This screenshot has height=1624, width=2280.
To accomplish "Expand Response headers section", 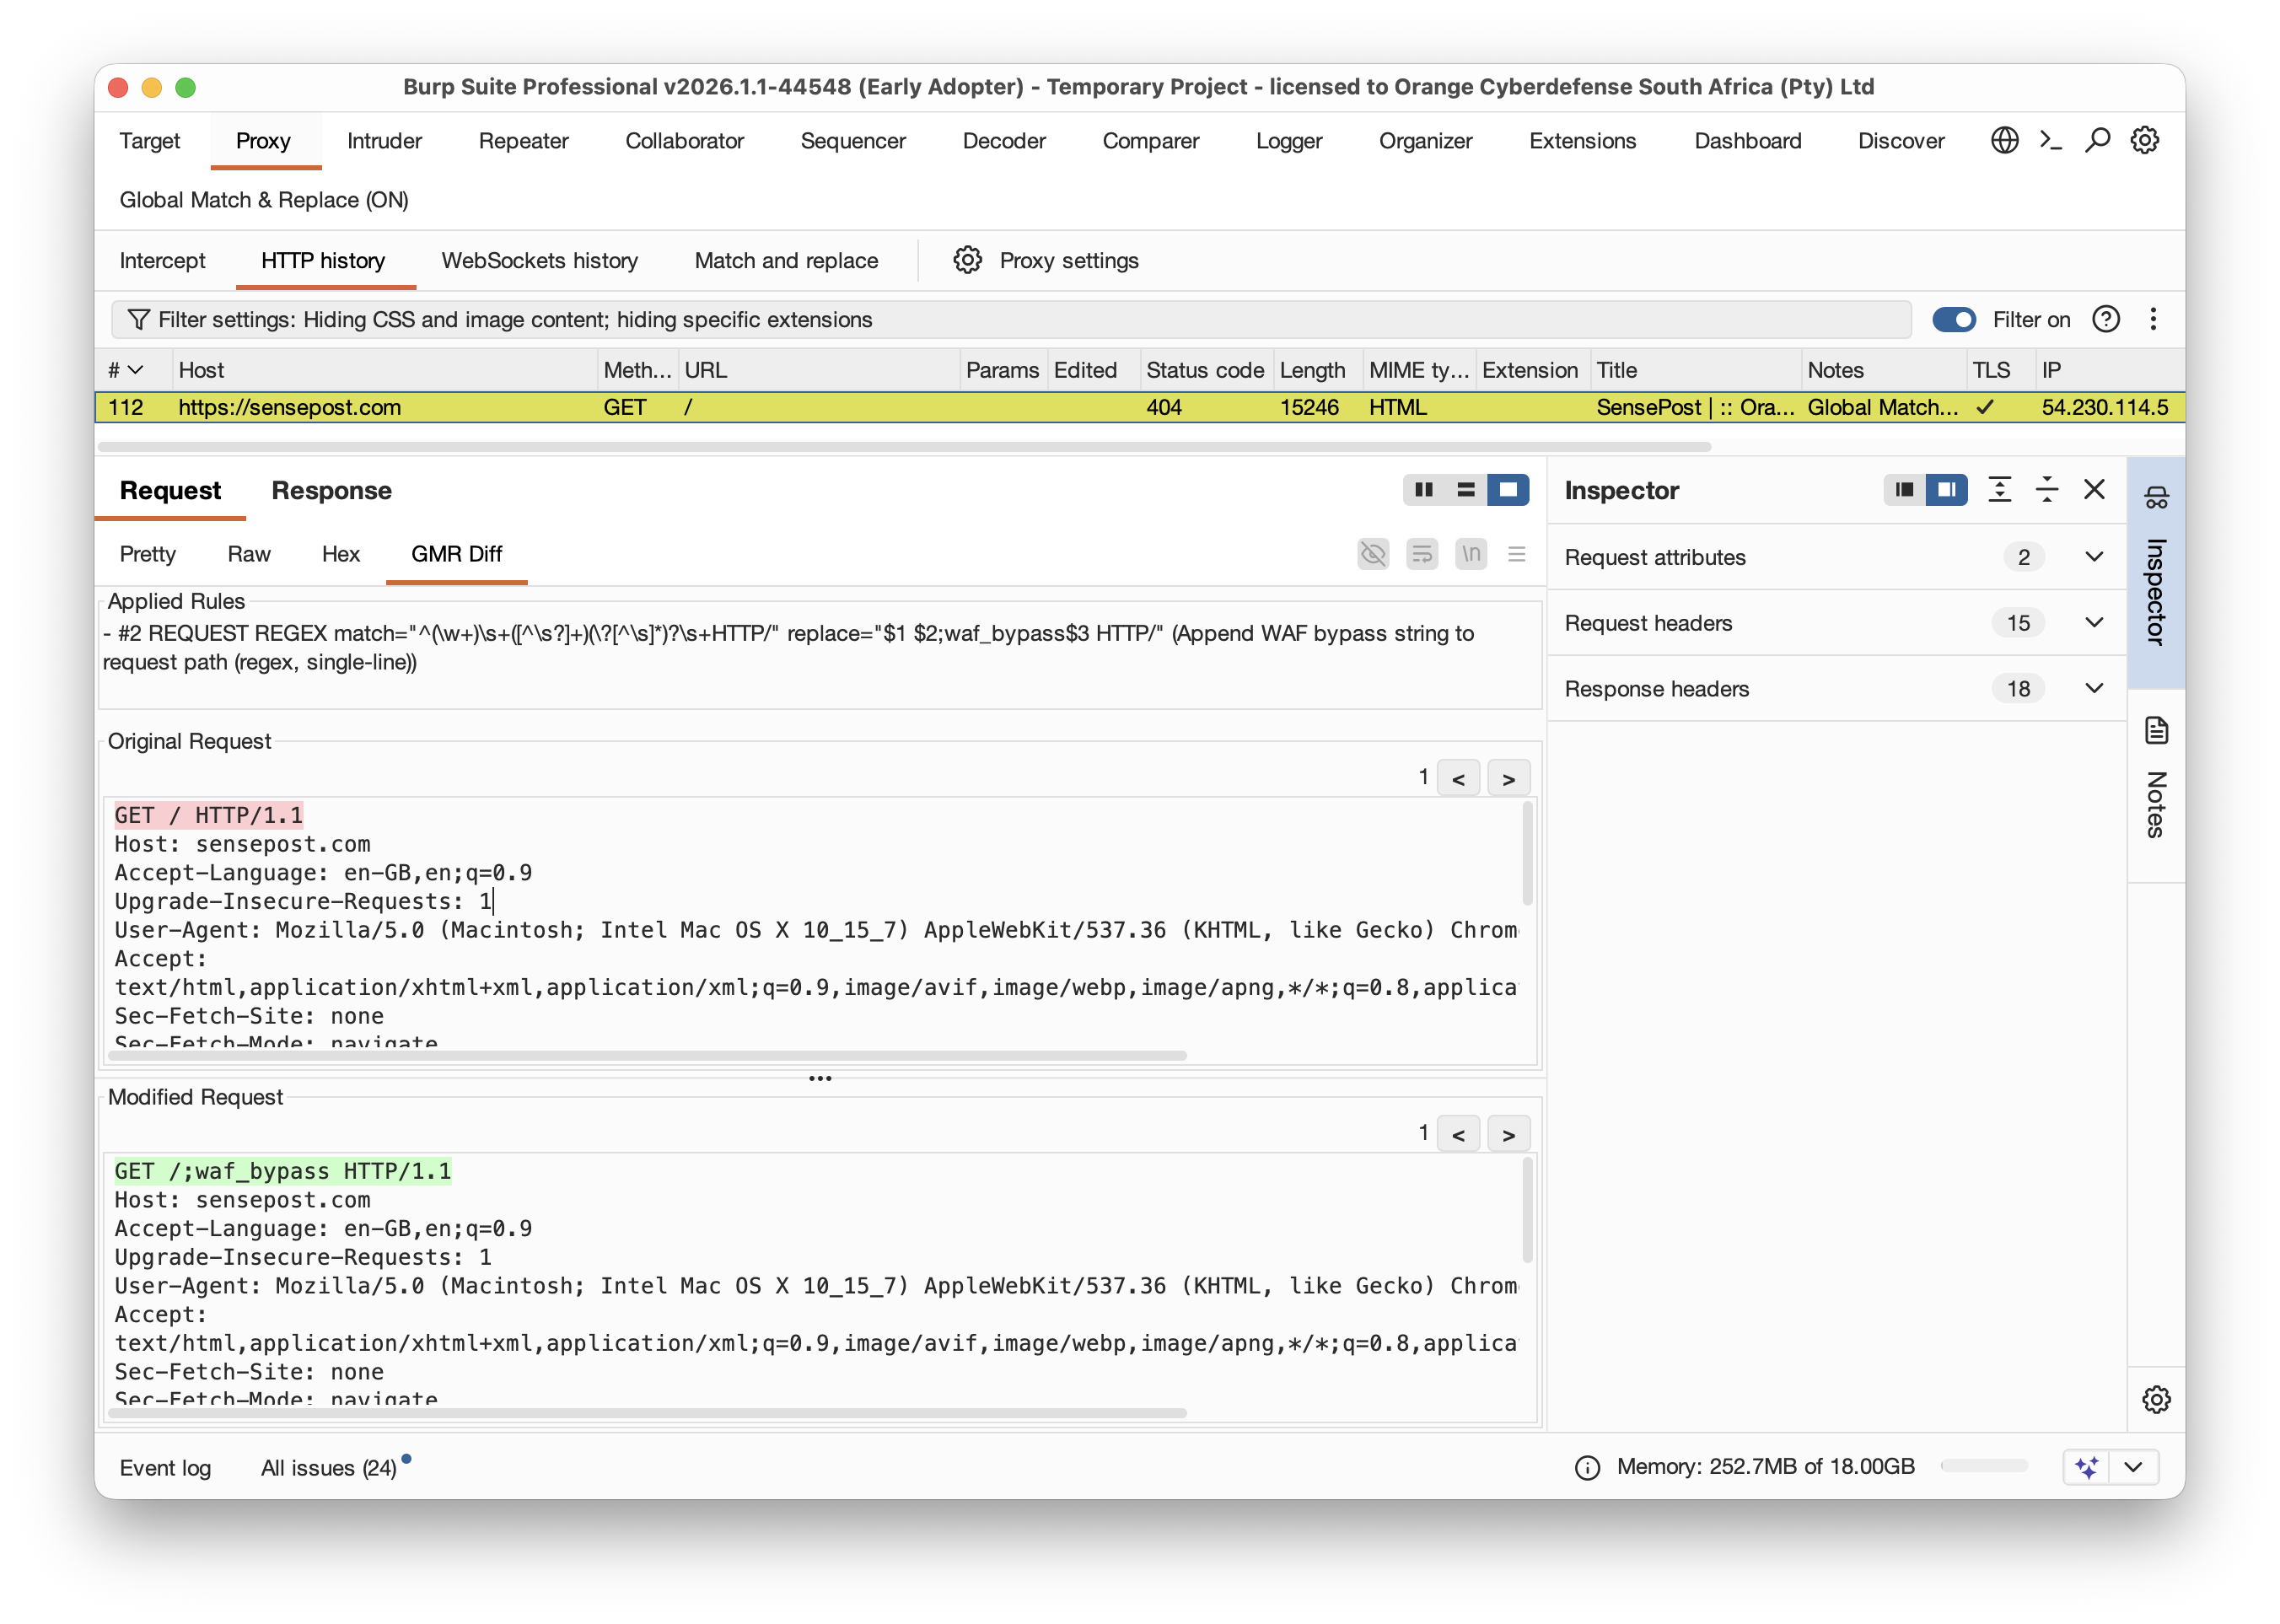I will click(x=2094, y=689).
